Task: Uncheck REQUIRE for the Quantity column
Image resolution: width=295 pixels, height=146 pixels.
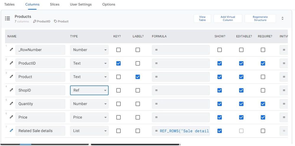Action: pos(263,104)
